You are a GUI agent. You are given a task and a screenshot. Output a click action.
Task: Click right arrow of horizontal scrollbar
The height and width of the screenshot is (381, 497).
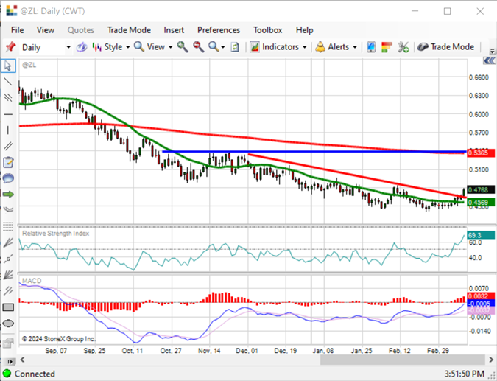pyautogui.click(x=491, y=360)
